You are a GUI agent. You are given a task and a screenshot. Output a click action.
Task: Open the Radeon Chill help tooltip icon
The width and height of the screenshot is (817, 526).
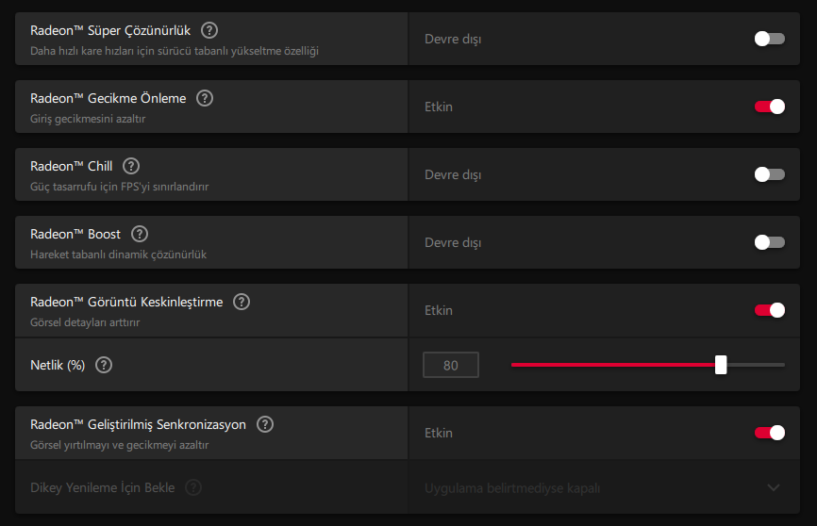[131, 166]
